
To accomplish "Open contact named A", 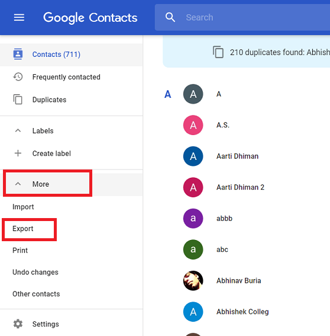I will tap(219, 94).
